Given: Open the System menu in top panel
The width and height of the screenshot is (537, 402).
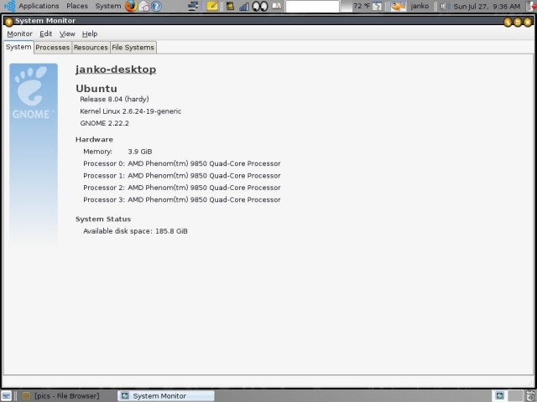Looking at the screenshot, I should point(108,6).
